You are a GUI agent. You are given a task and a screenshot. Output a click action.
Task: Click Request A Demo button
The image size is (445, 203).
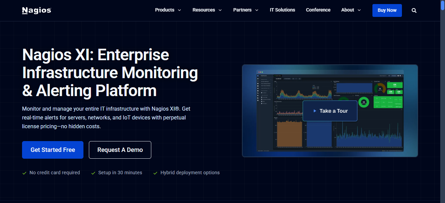120,150
